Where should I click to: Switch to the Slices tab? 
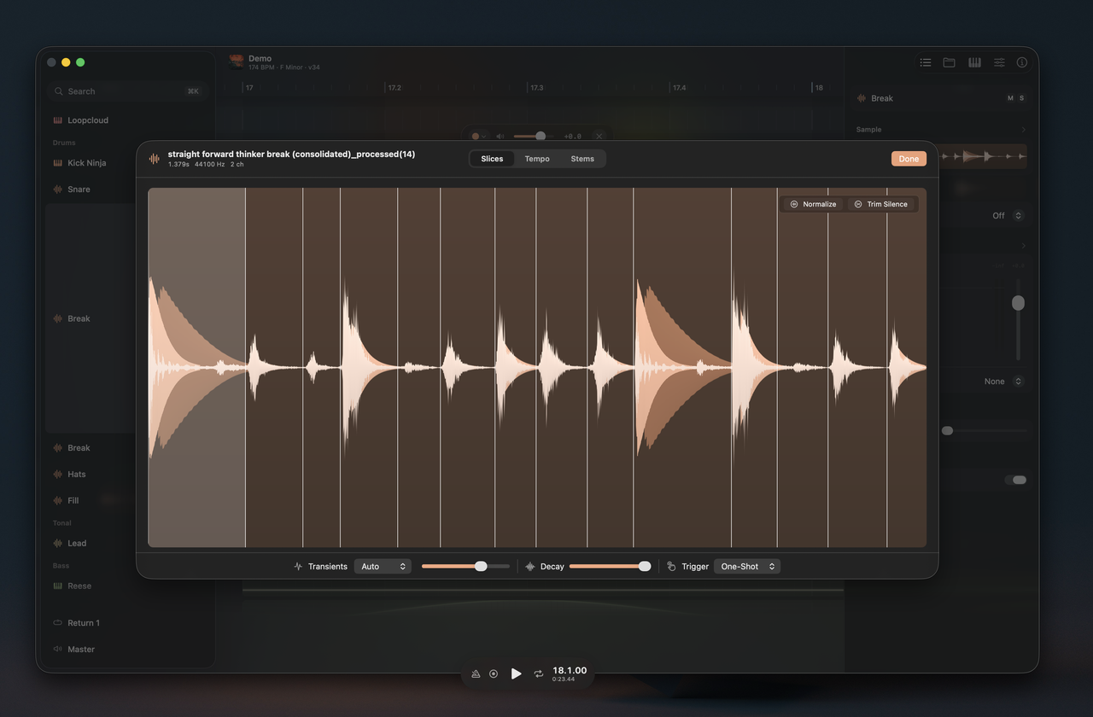point(492,159)
